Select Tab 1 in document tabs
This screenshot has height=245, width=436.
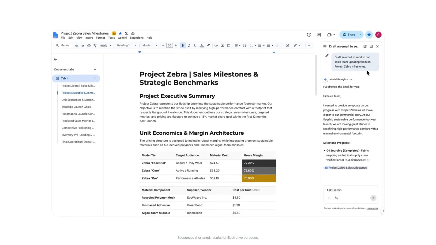76,78
